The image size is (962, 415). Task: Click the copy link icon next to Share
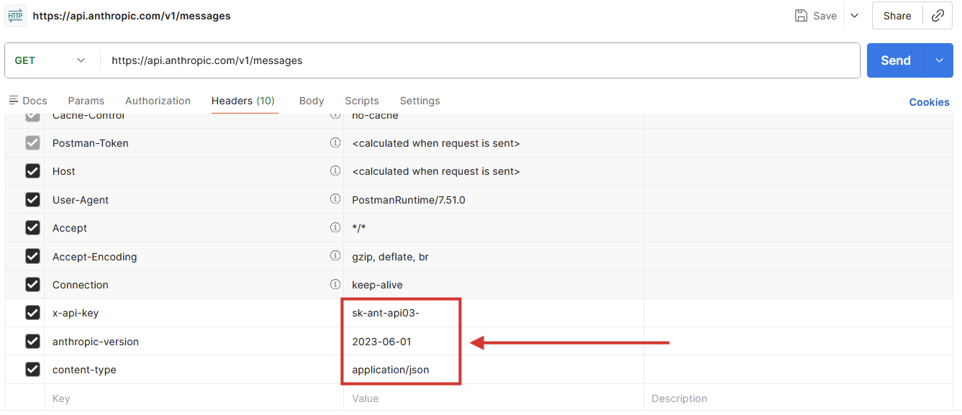point(938,15)
